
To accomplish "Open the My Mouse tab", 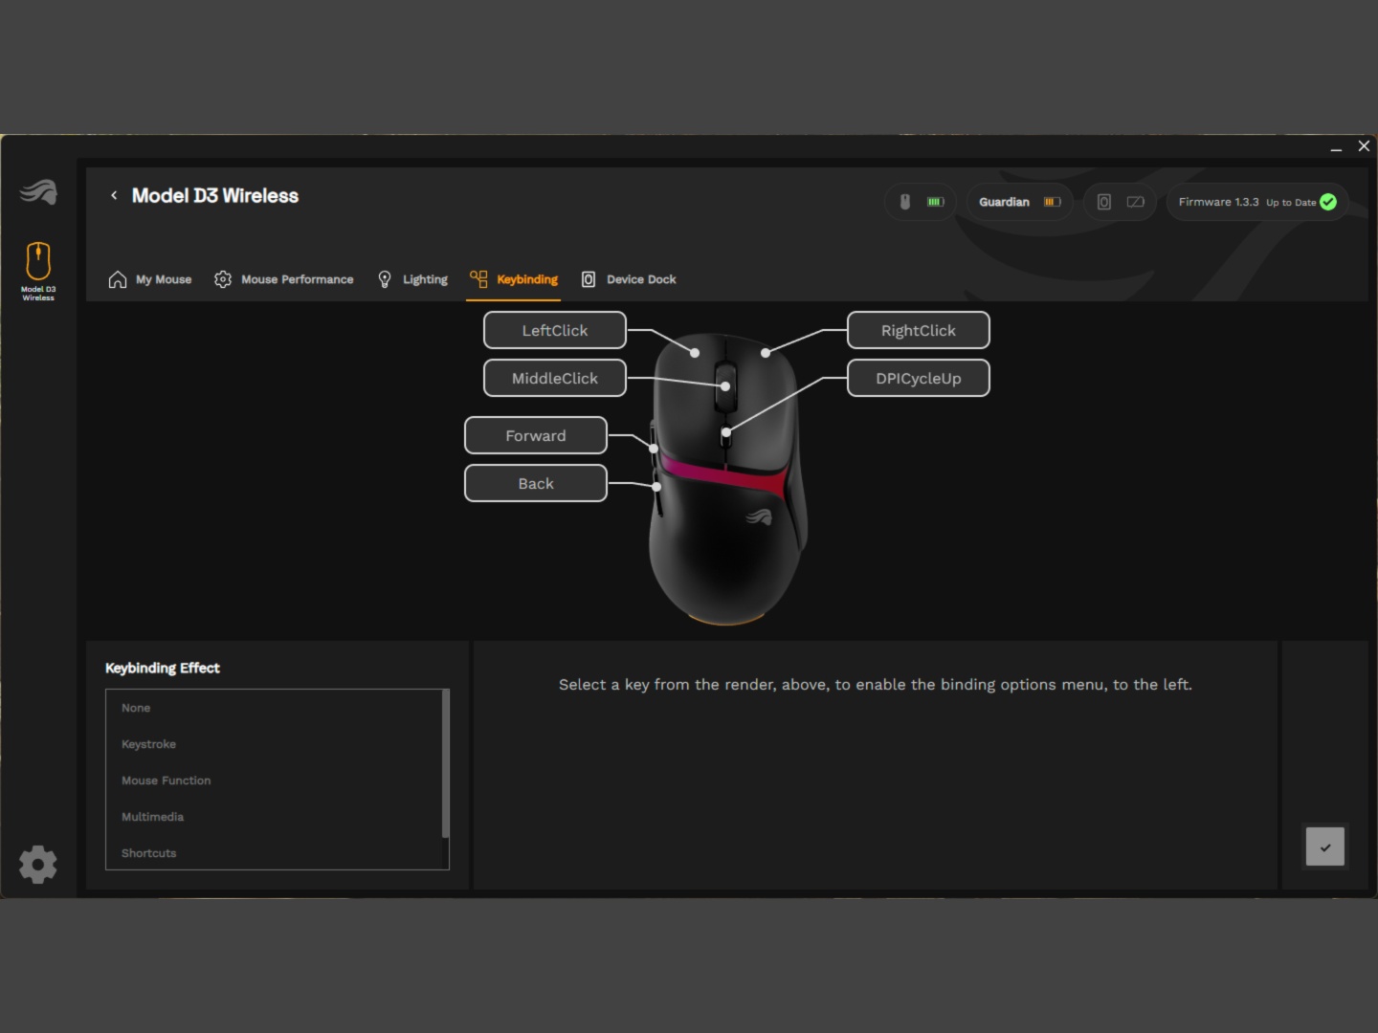I will 150,279.
